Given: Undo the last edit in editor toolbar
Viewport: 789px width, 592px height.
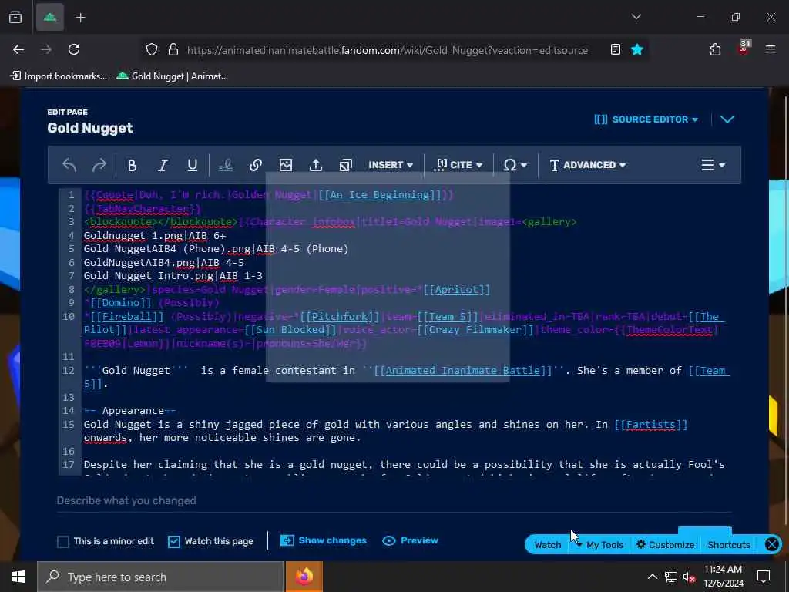Looking at the screenshot, I should (69, 165).
